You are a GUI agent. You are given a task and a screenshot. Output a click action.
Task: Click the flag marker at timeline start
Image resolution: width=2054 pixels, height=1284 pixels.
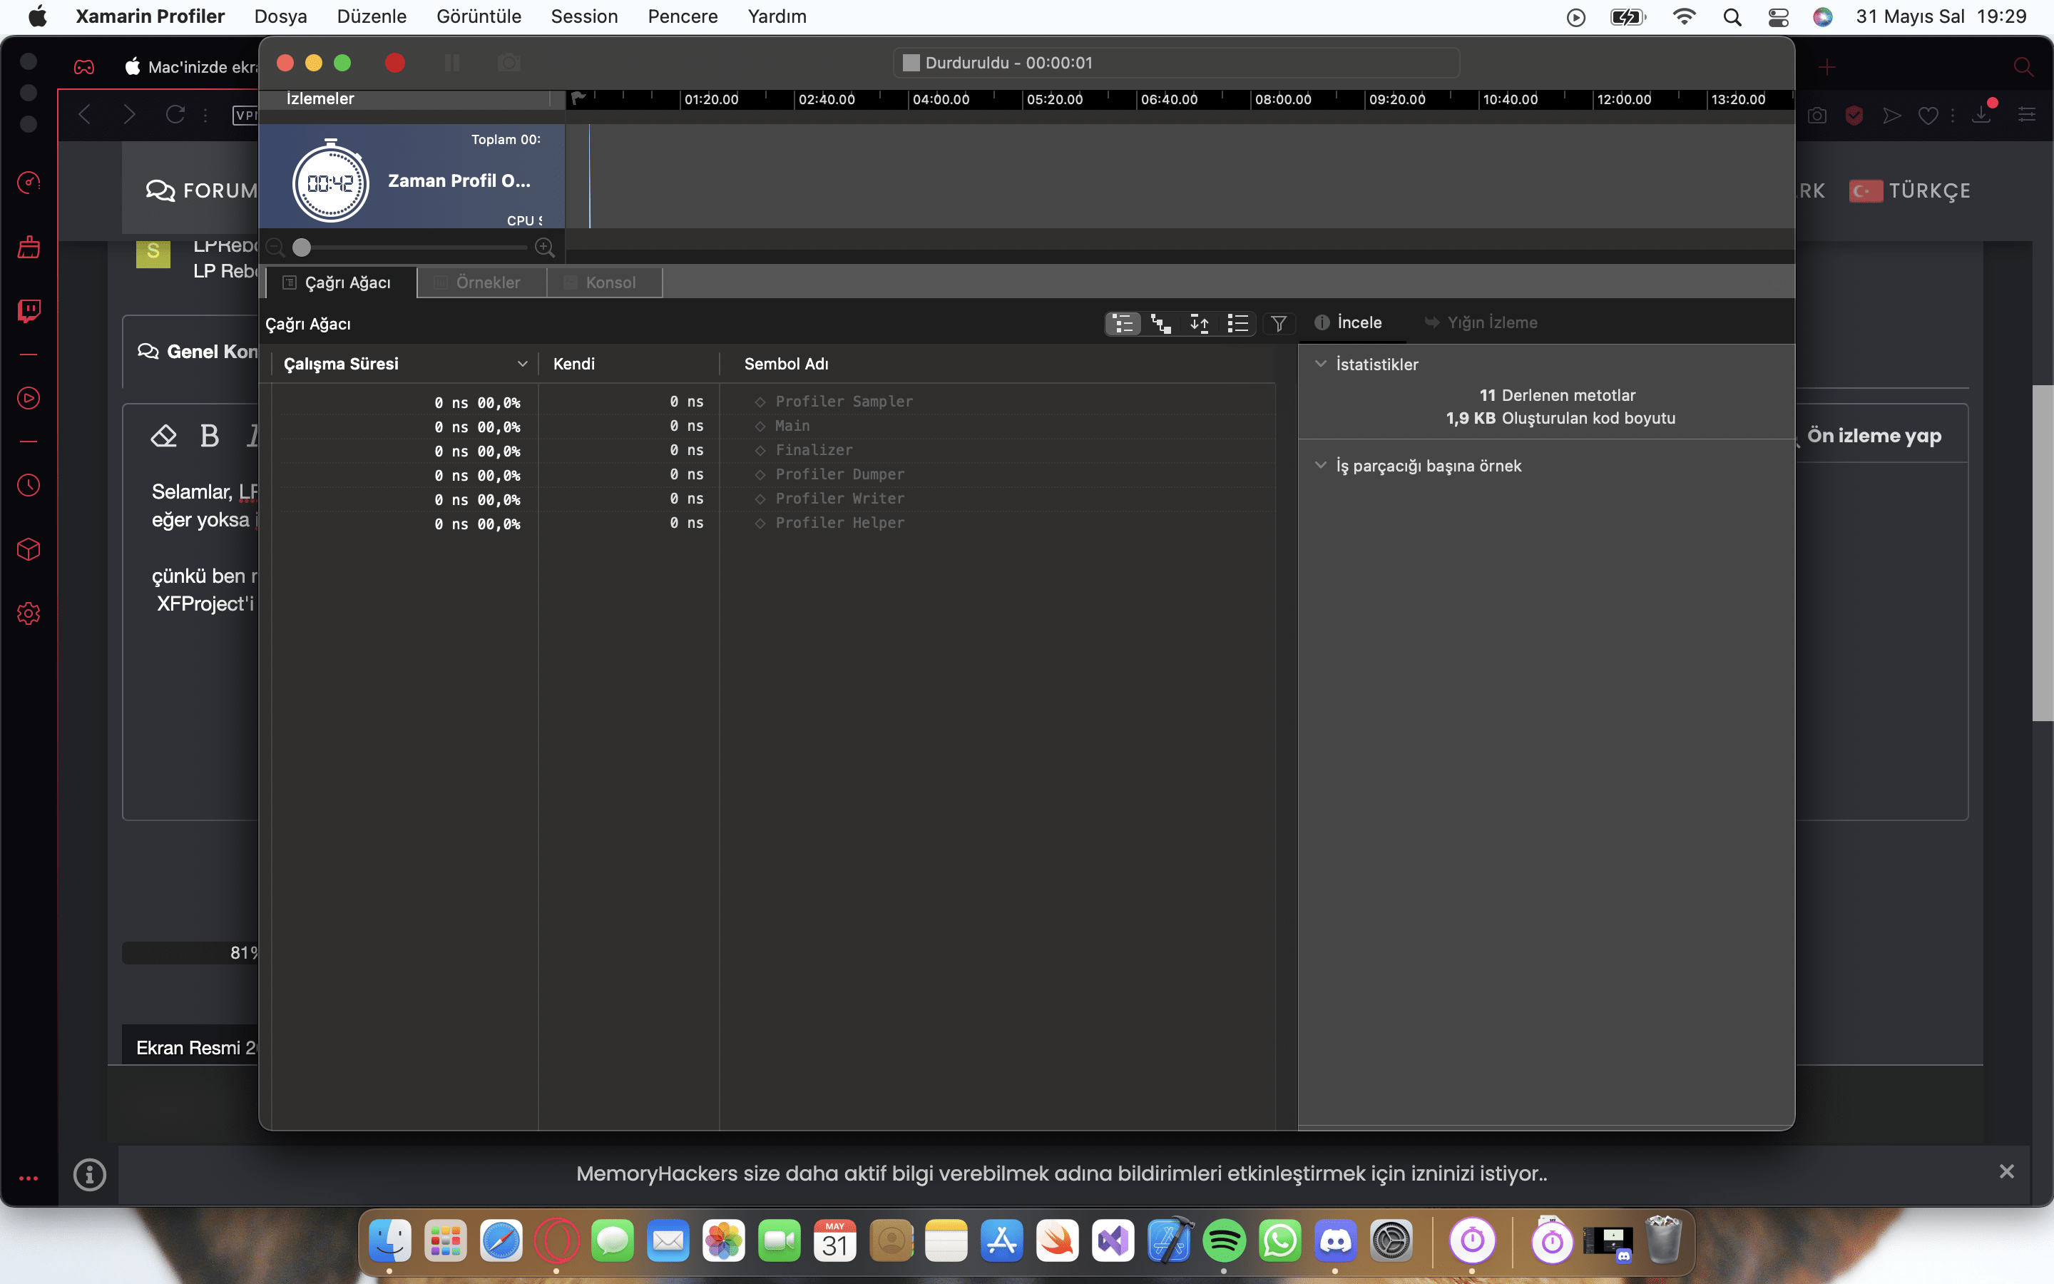[578, 98]
